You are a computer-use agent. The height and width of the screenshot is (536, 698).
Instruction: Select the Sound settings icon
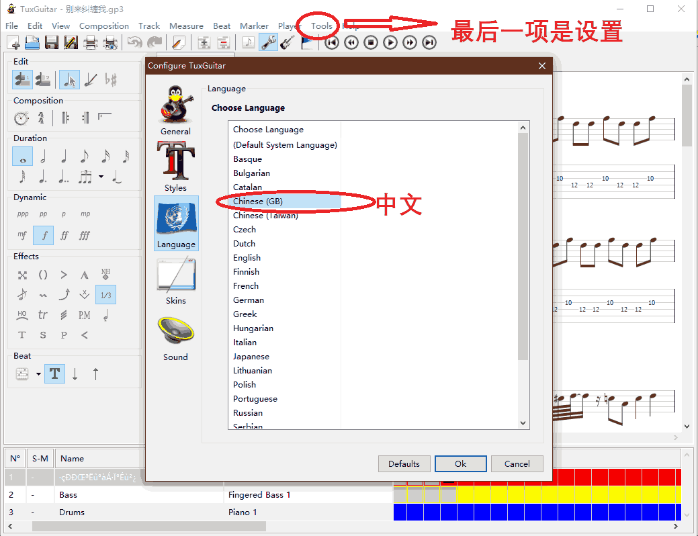[175, 335]
